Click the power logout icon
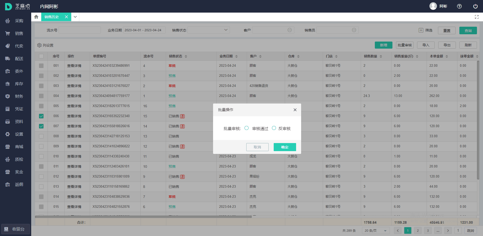 click(x=475, y=6)
